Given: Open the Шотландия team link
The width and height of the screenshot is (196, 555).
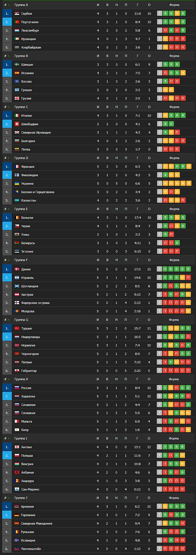Looking at the screenshot, I should (x=30, y=286).
